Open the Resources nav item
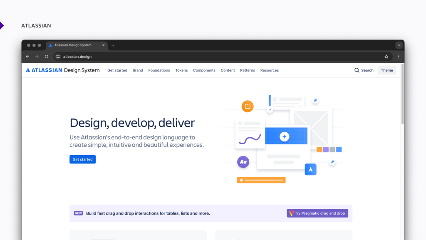The width and height of the screenshot is (426, 240). pos(270,70)
